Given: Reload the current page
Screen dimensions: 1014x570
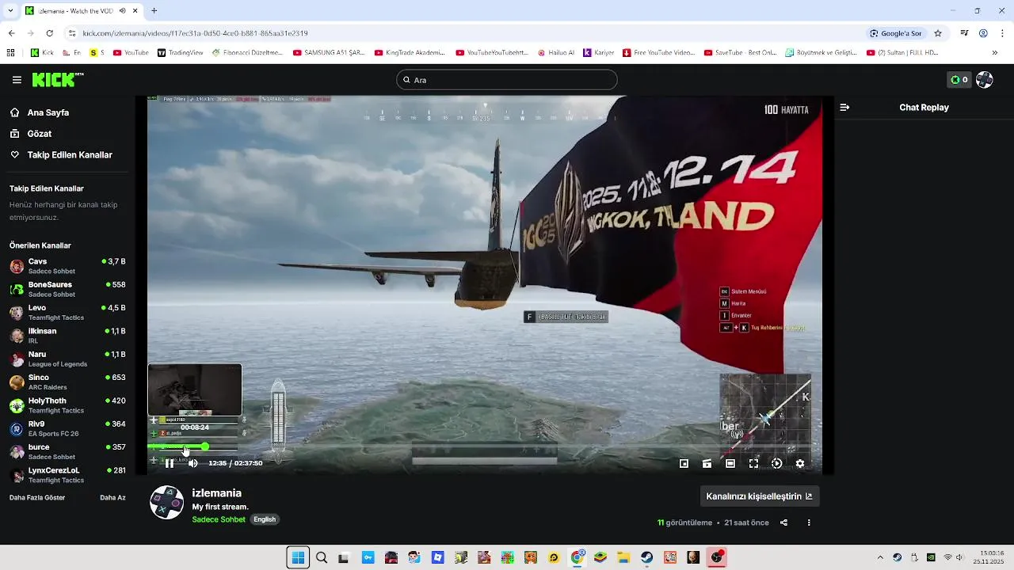Looking at the screenshot, I should pos(49,33).
